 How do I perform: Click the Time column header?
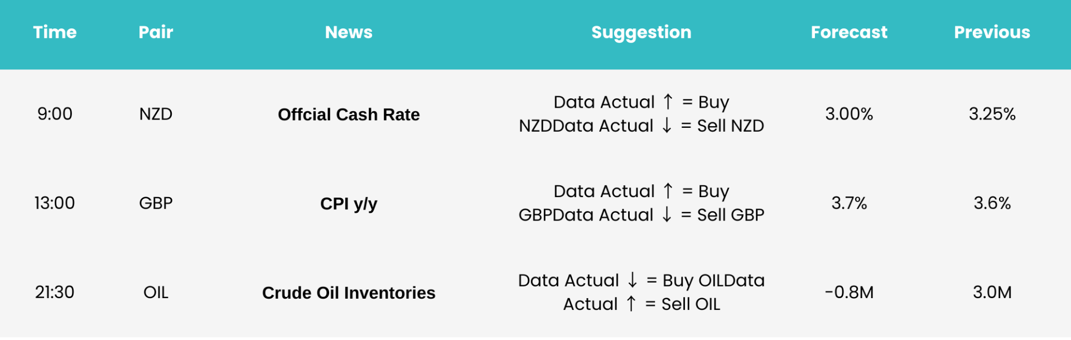pos(55,32)
